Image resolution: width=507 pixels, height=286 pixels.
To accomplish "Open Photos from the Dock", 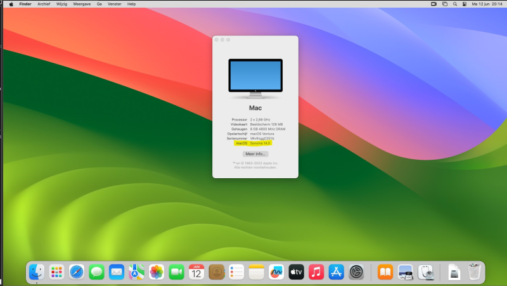I will tap(157, 272).
